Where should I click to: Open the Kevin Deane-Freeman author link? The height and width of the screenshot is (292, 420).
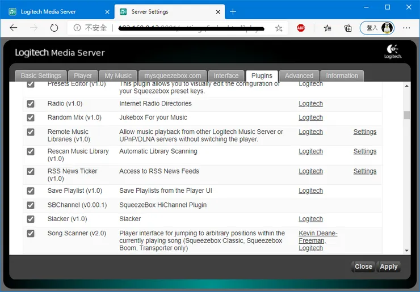(318, 237)
